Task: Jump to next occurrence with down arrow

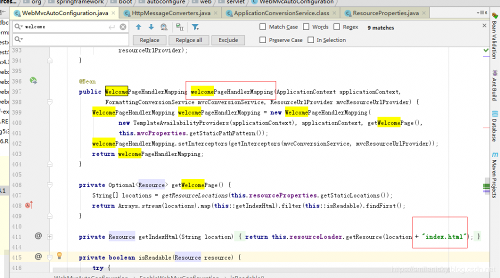Action: [x=151, y=27]
